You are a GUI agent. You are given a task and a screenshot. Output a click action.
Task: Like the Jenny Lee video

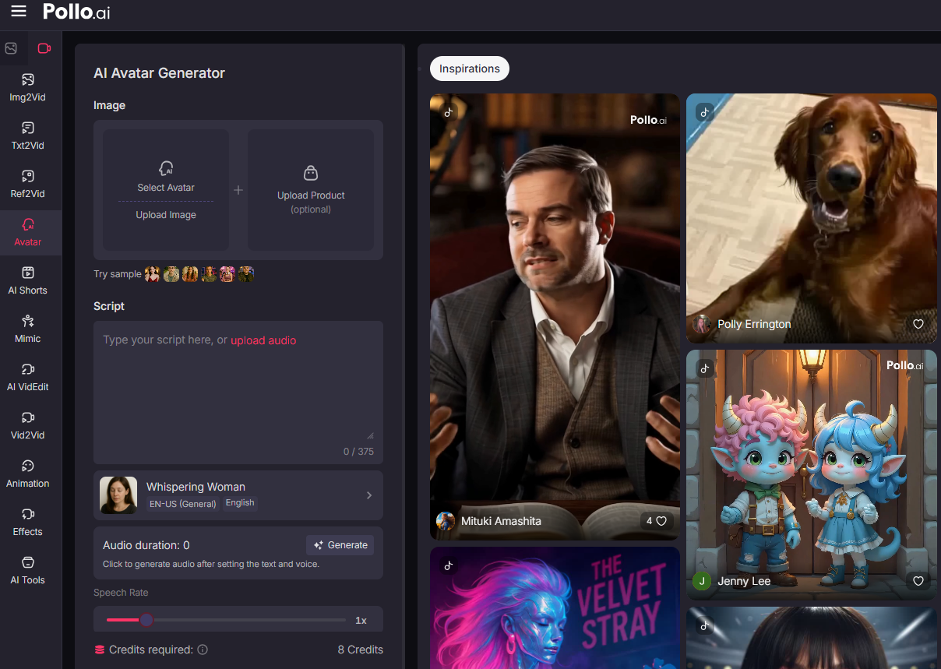[x=918, y=581]
